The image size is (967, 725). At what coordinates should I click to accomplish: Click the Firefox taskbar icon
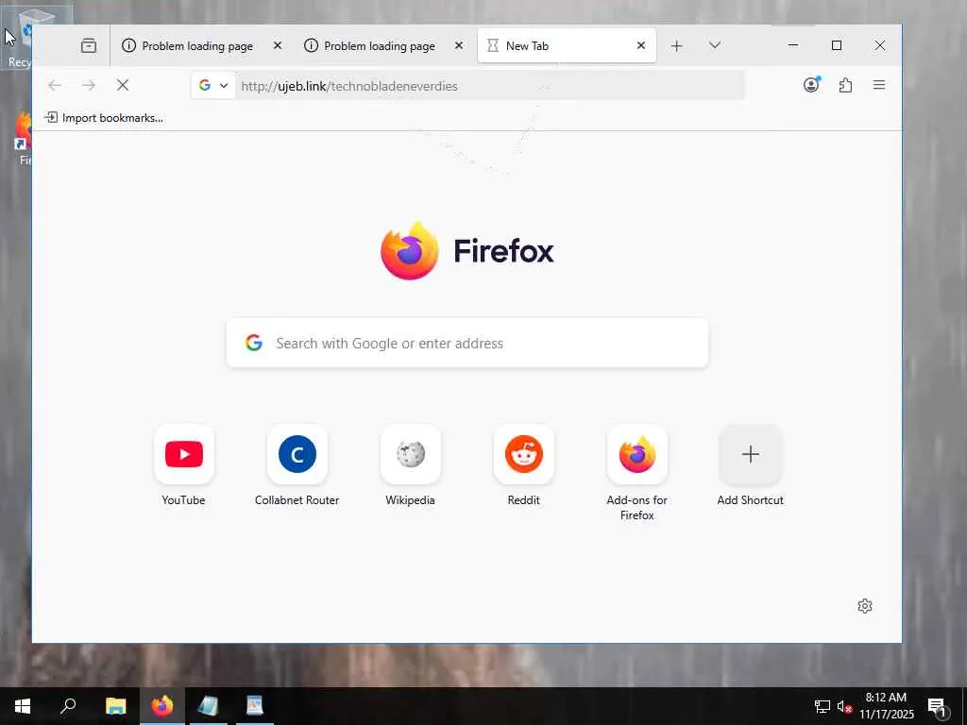[162, 706]
